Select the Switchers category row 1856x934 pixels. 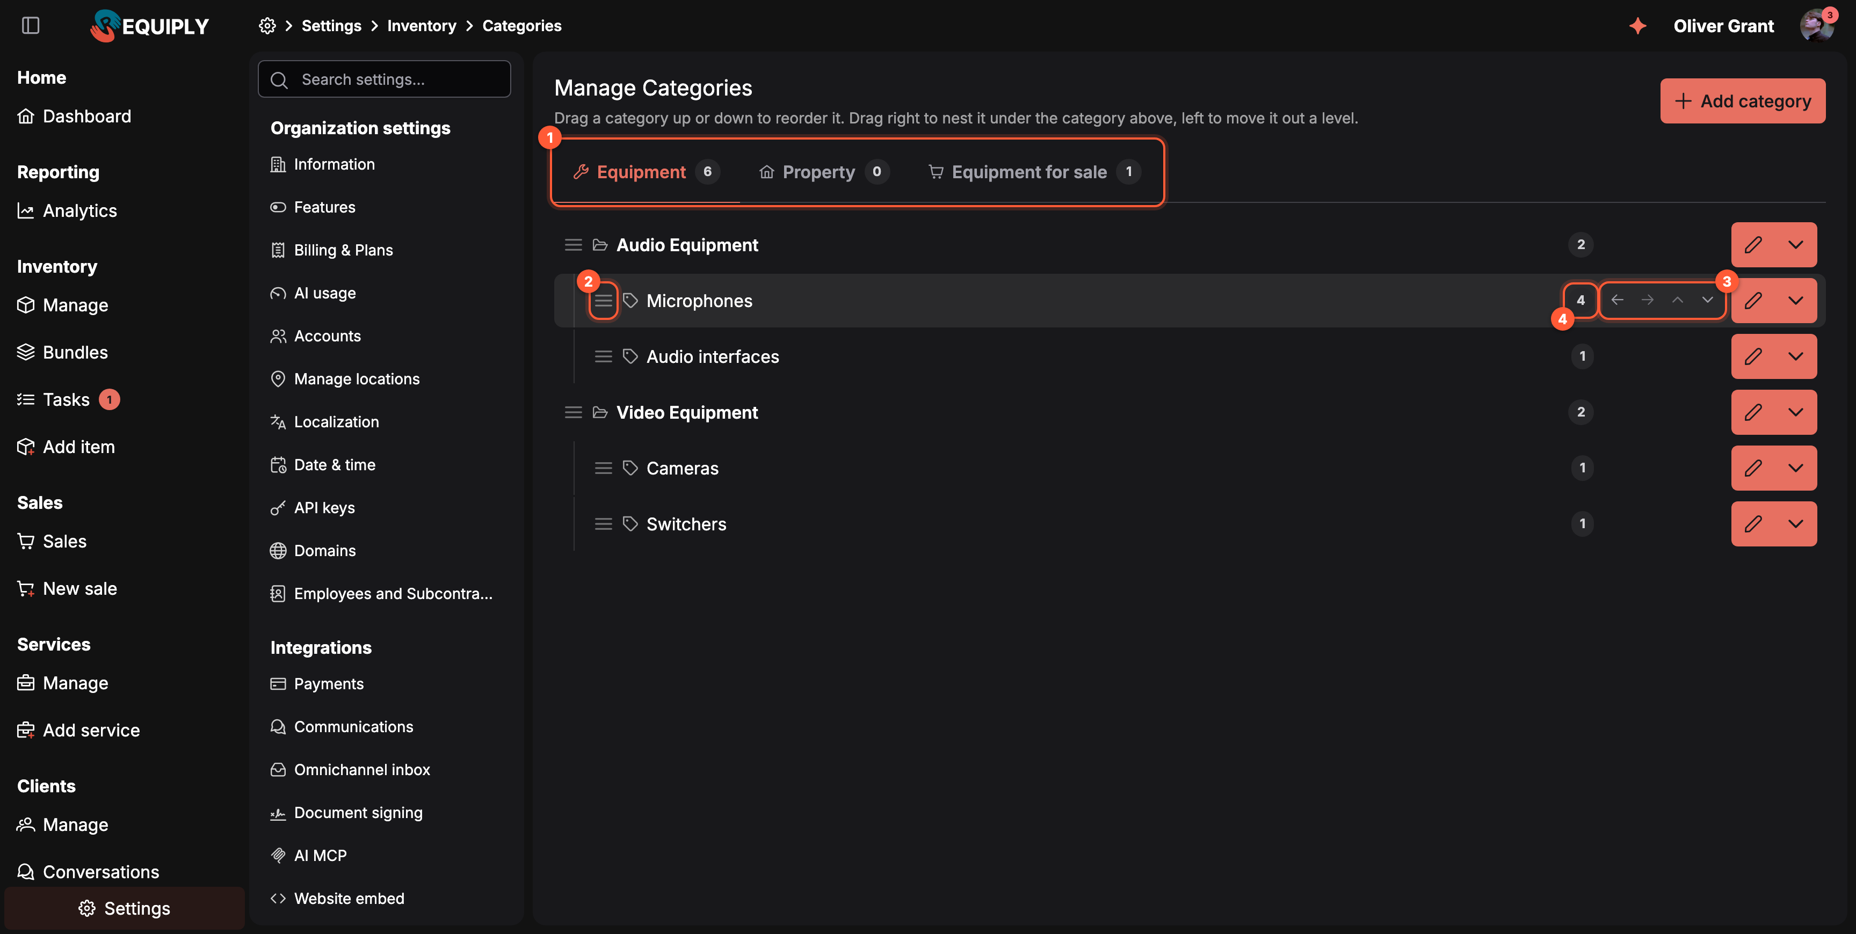1190,524
